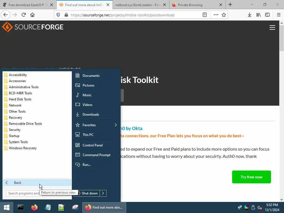Go back with Firefox back arrow

click(x=6, y=15)
